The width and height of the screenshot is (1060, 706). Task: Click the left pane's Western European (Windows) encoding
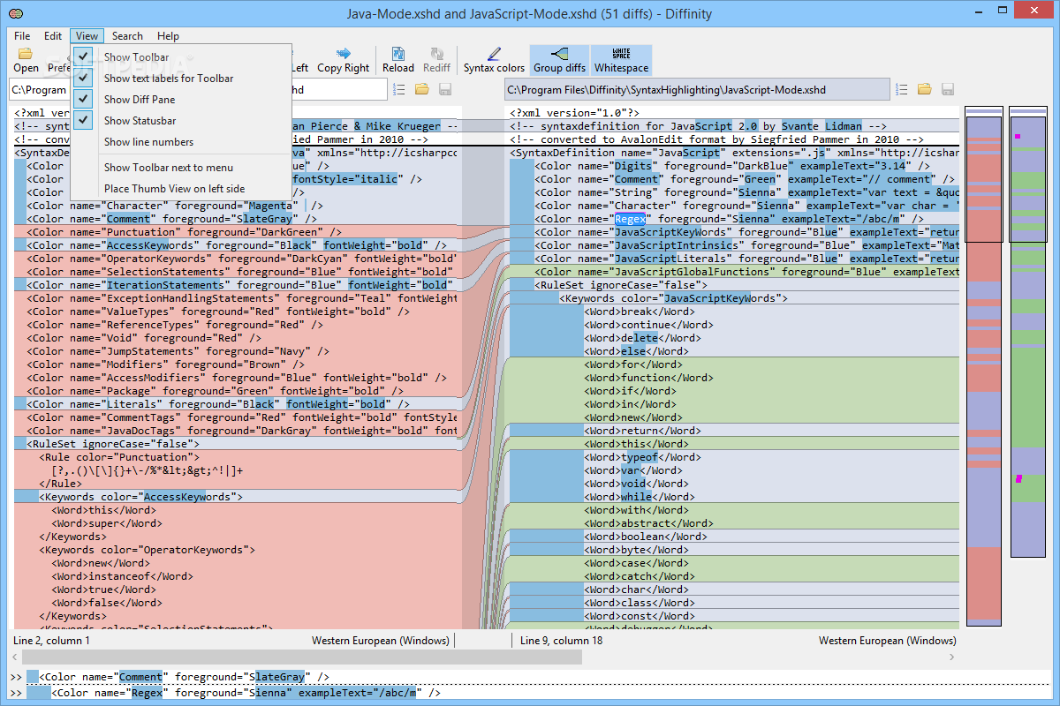tap(381, 640)
